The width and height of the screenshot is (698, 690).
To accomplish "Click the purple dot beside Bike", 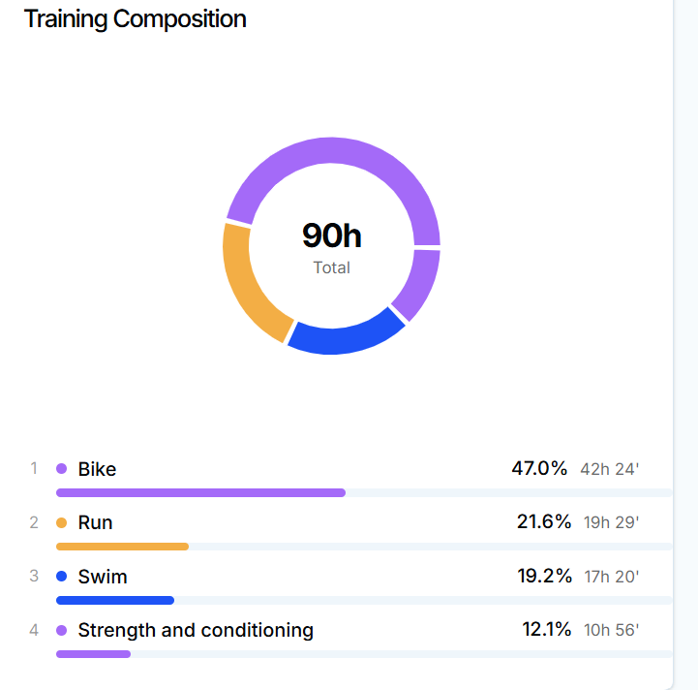I will (x=62, y=469).
